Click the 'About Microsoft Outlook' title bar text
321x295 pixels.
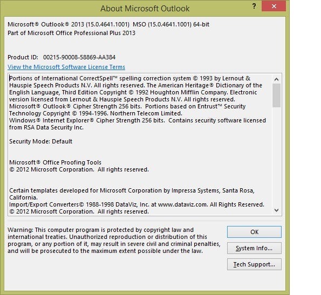[x=145, y=9]
